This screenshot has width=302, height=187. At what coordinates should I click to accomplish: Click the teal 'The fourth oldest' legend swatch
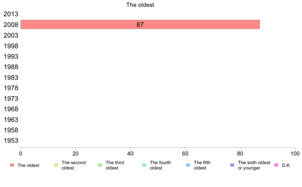coord(144,165)
